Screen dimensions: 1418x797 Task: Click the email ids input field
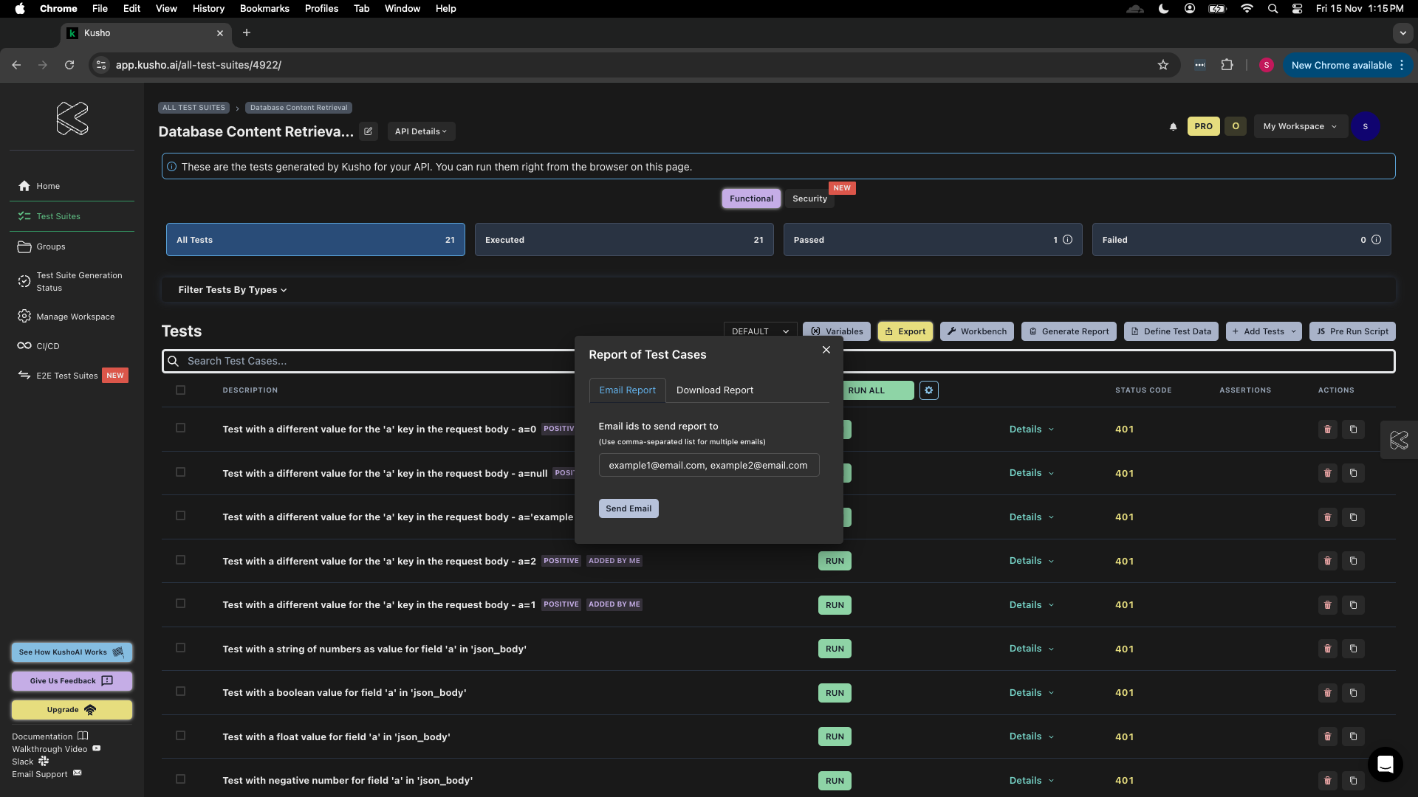click(709, 466)
